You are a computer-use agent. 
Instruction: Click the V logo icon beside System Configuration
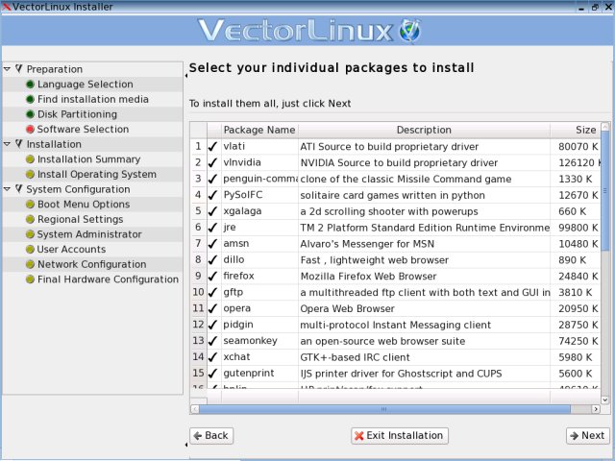pyautogui.click(x=19, y=189)
